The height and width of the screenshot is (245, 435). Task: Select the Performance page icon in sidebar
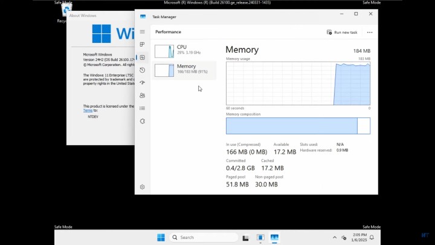coord(143,57)
